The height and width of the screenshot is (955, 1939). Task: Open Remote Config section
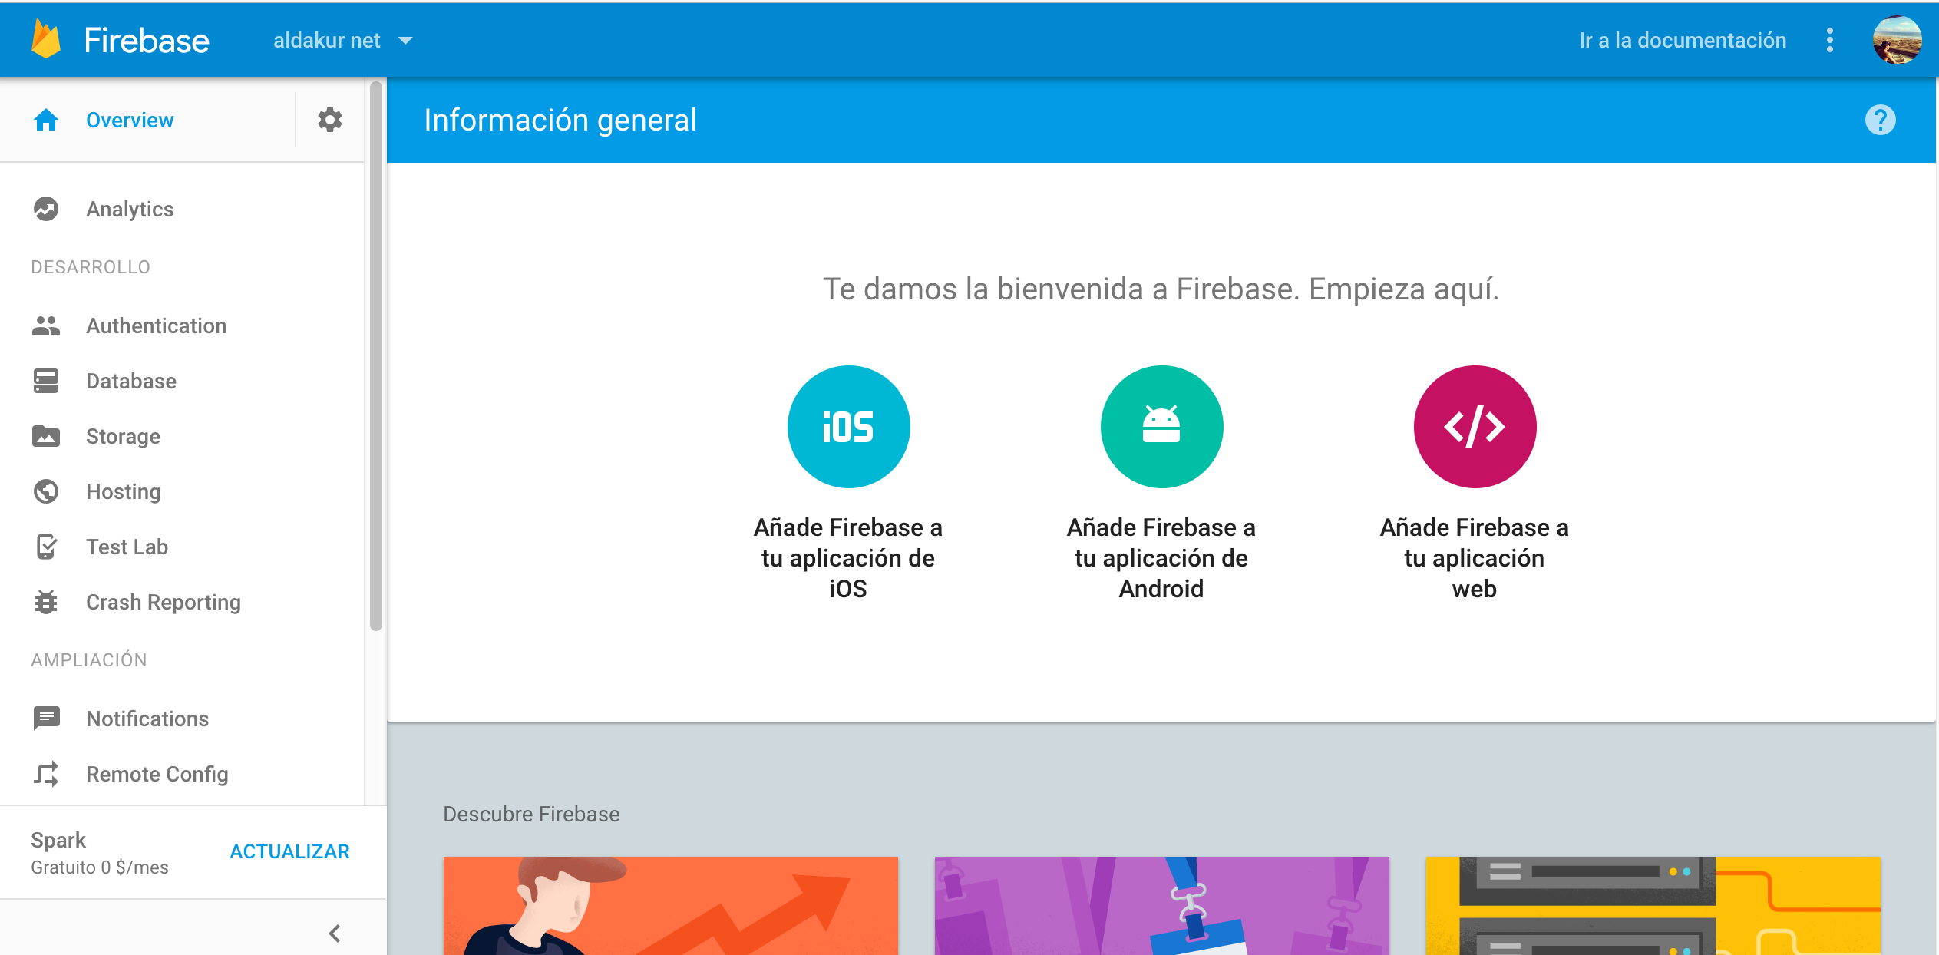pos(157,774)
